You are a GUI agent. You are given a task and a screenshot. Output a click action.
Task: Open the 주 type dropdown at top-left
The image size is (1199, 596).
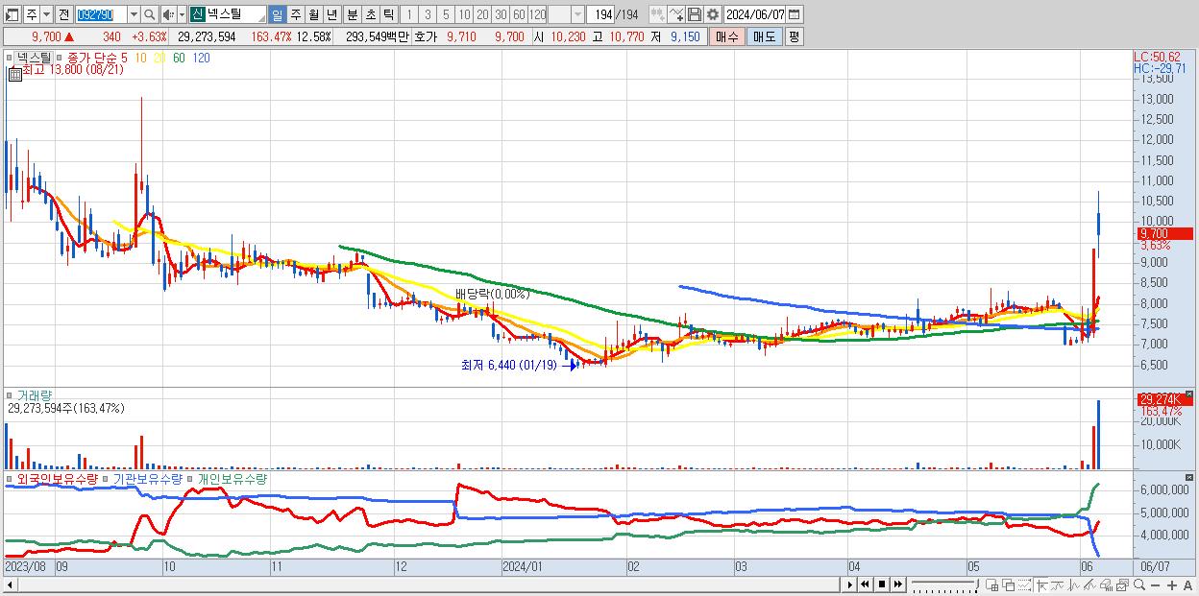click(47, 14)
